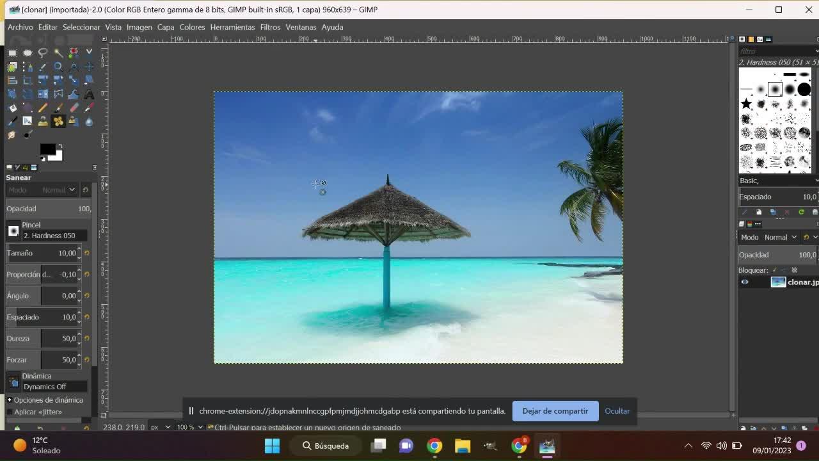Select the Free Select lasso tool
This screenshot has width=819, height=461.
coord(43,53)
